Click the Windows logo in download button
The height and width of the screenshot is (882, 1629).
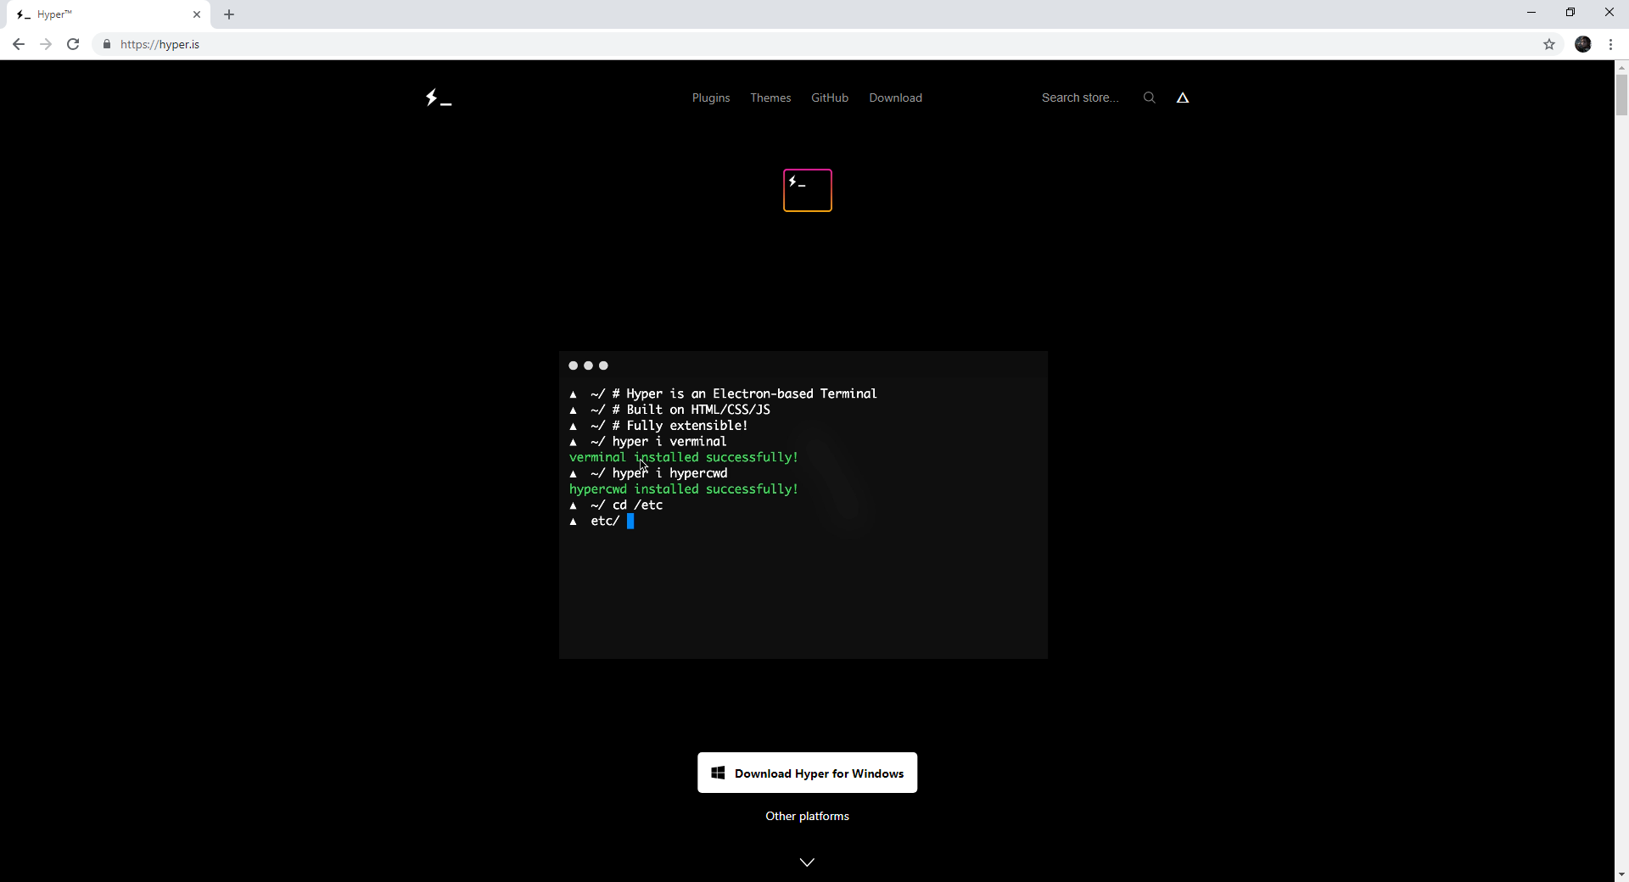(x=718, y=773)
